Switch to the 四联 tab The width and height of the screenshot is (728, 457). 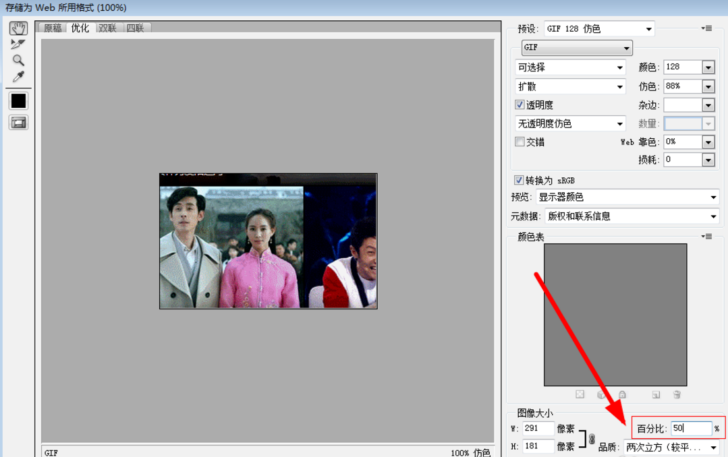[136, 28]
